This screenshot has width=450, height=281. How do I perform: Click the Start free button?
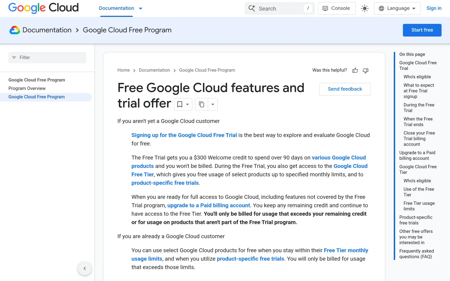click(x=422, y=30)
